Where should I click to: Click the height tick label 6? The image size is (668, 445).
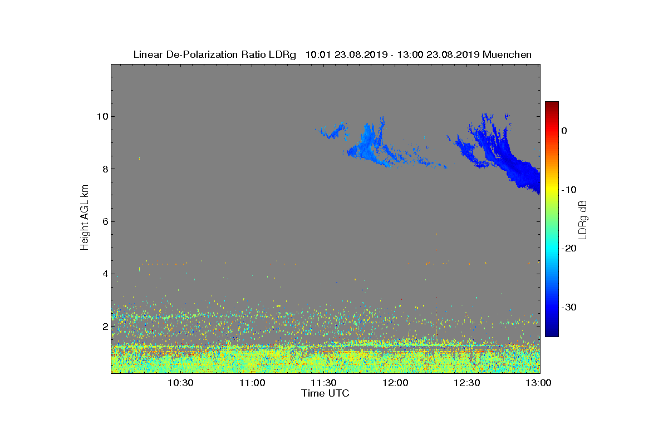point(104,221)
